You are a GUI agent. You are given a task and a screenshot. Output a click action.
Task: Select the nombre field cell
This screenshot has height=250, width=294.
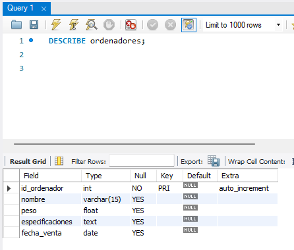[50, 199]
